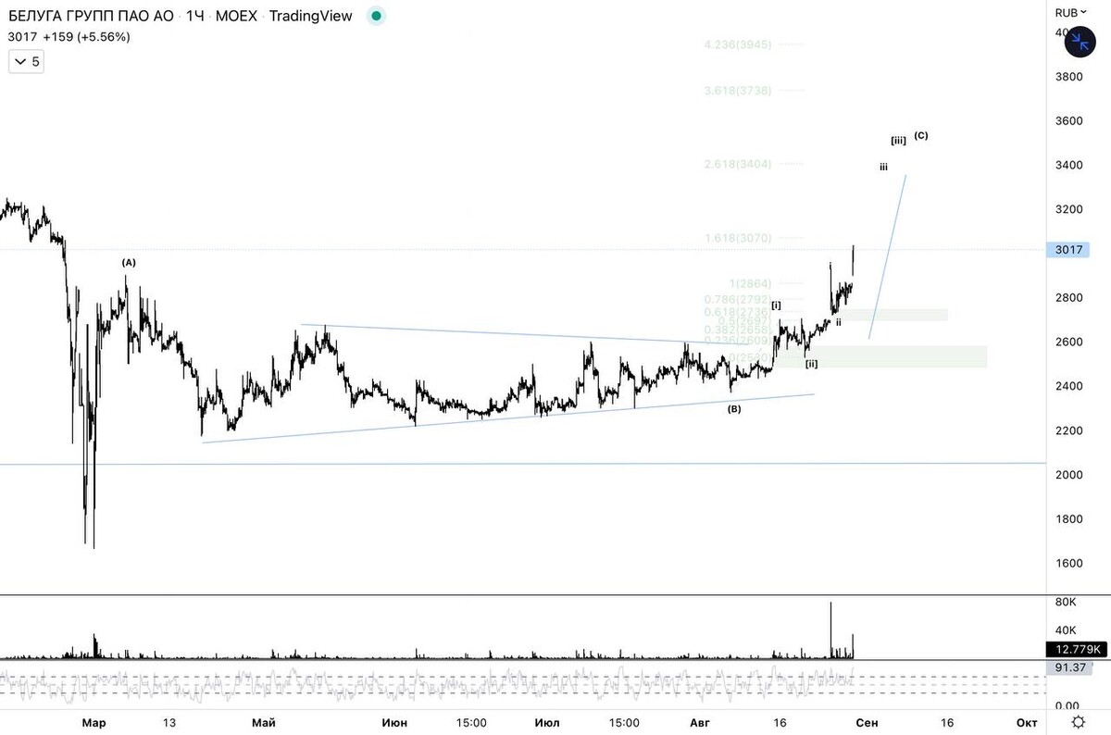This screenshot has height=735, width=1111.
Task: Click the 2000 price scale label
Action: pos(1069,475)
